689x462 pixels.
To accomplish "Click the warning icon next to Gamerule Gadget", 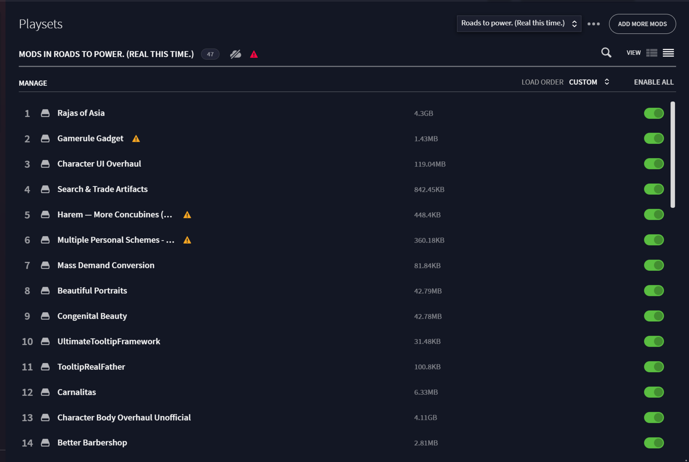I will tap(135, 138).
